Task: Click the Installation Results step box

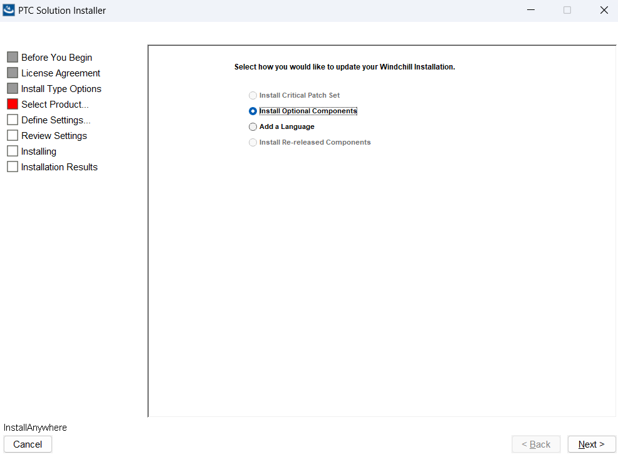Action: (13, 167)
